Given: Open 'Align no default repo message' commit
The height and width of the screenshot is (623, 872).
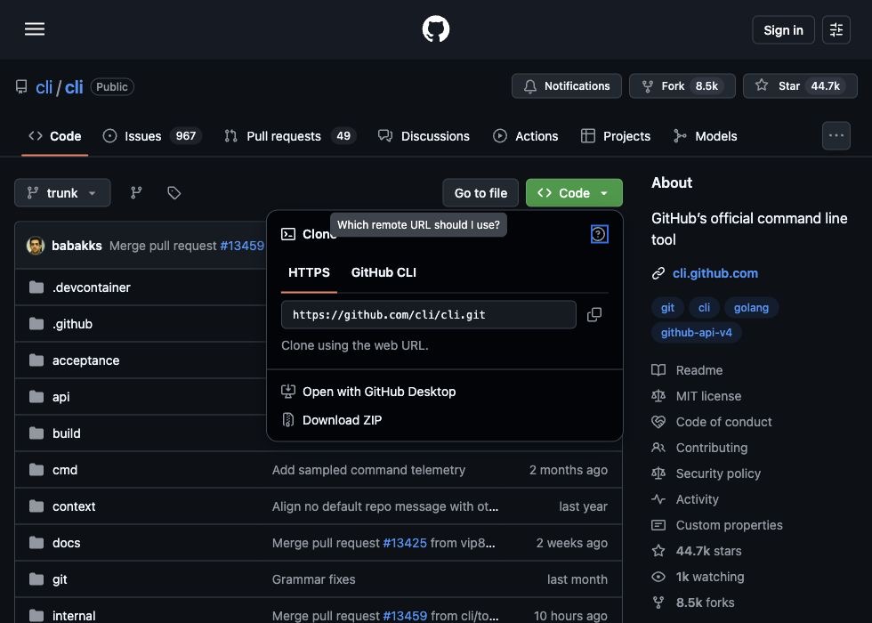Looking at the screenshot, I should pyautogui.click(x=384, y=506).
